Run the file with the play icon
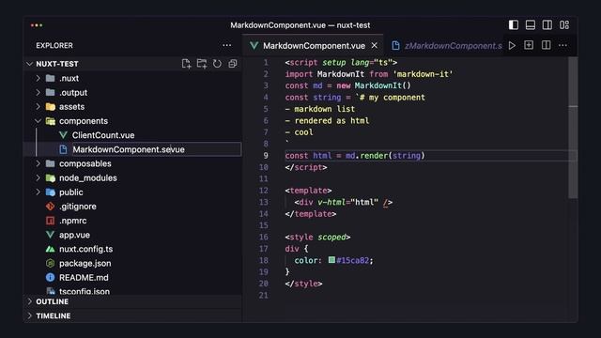The height and width of the screenshot is (338, 601). [512, 45]
